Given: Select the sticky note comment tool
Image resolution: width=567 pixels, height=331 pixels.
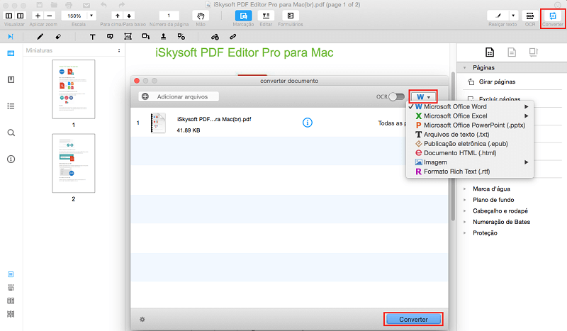Looking at the screenshot, I should (x=110, y=37).
